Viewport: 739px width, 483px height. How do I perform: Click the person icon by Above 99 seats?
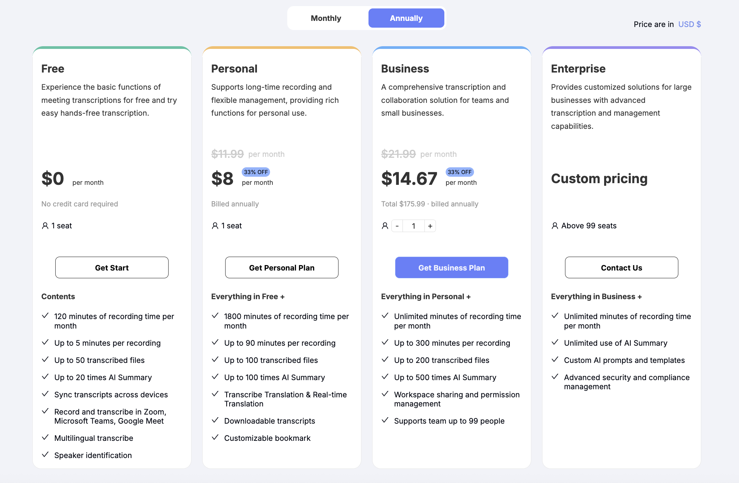click(555, 226)
